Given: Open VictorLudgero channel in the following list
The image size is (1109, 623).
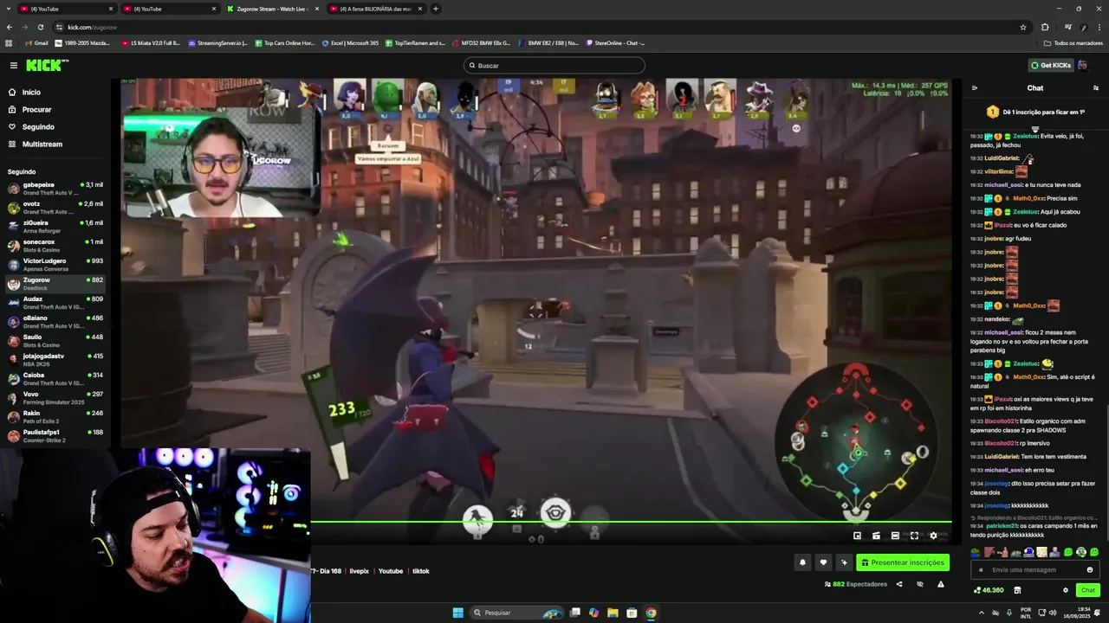Looking at the screenshot, I should point(55,264).
